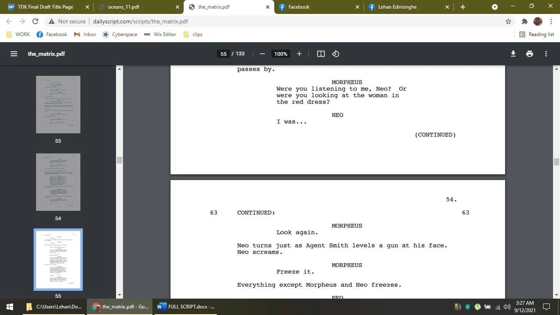Screen dimensions: 560x315
Task: Open the taskbar clock and date
Action: pyautogui.click(x=524, y=307)
